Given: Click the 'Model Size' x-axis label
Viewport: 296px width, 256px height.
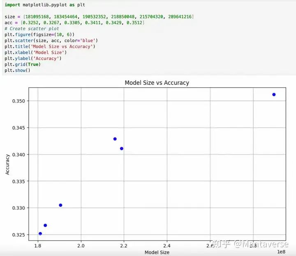Looking at the screenshot, I should [x=157, y=252].
